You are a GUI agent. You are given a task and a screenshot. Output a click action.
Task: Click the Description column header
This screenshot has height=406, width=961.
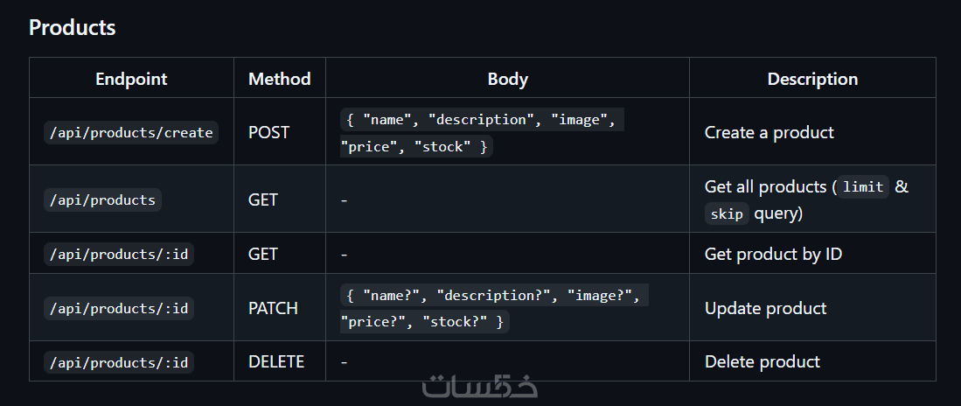point(812,79)
